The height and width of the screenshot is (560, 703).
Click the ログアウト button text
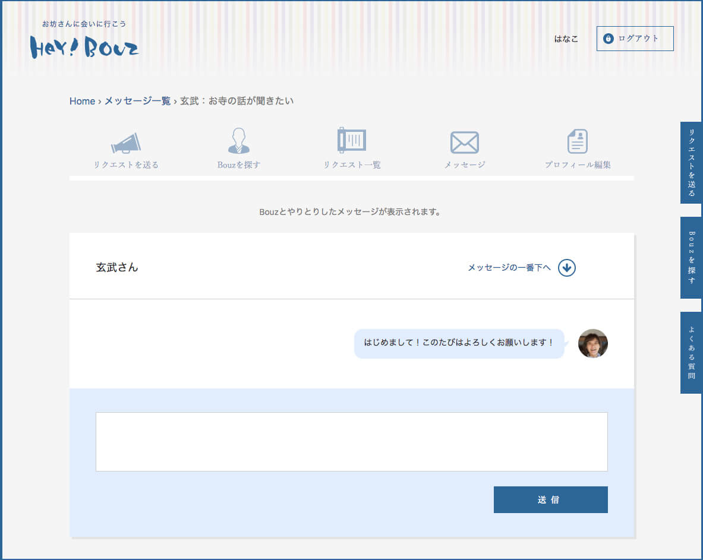[x=638, y=39]
